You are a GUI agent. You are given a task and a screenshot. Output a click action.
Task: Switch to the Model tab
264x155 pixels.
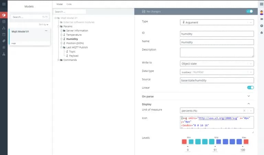click(x=59, y=4)
